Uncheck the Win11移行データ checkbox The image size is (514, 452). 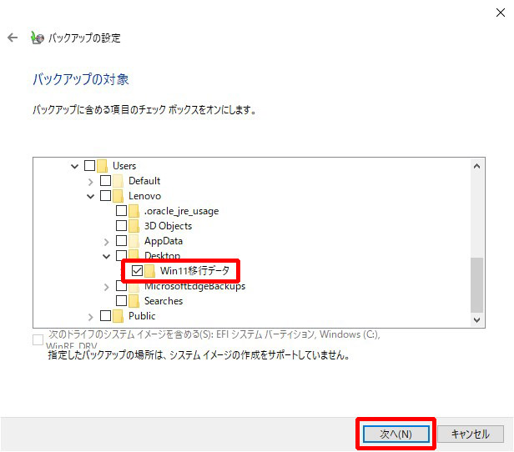pos(137,270)
